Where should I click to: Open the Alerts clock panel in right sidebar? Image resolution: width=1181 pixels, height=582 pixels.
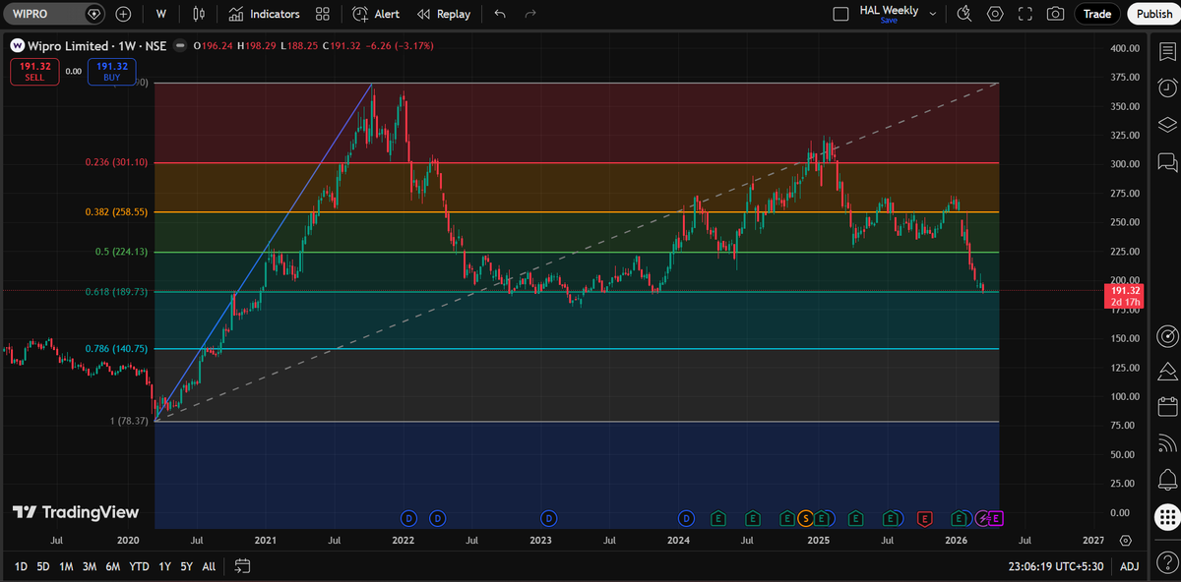(x=1167, y=88)
